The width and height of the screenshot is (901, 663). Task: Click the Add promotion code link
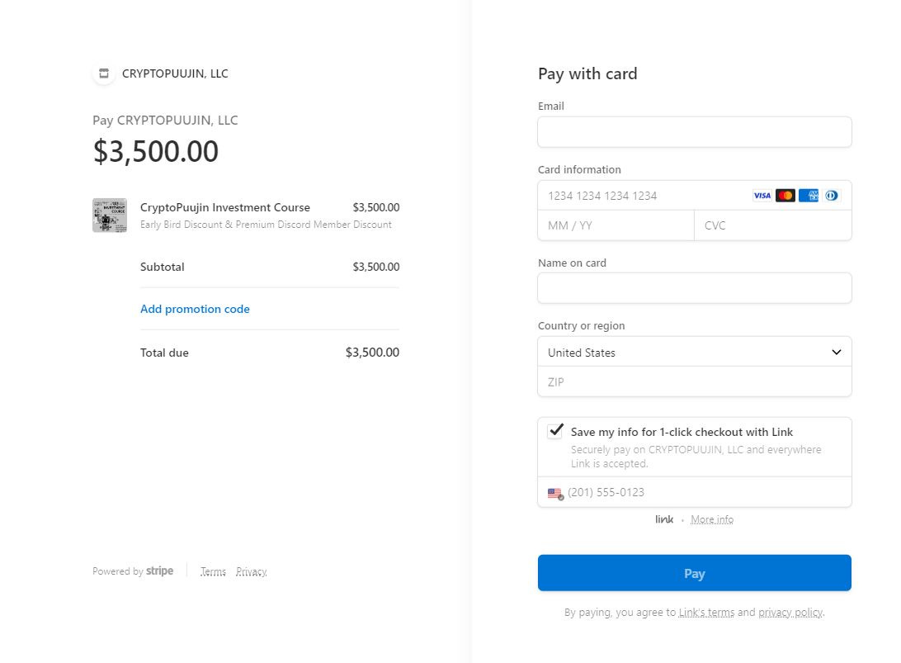(195, 309)
